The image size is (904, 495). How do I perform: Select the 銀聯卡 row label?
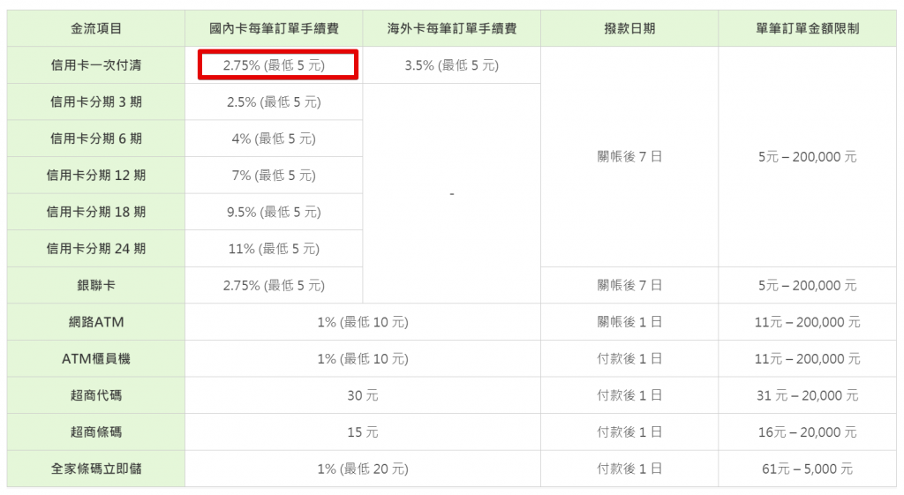95,285
